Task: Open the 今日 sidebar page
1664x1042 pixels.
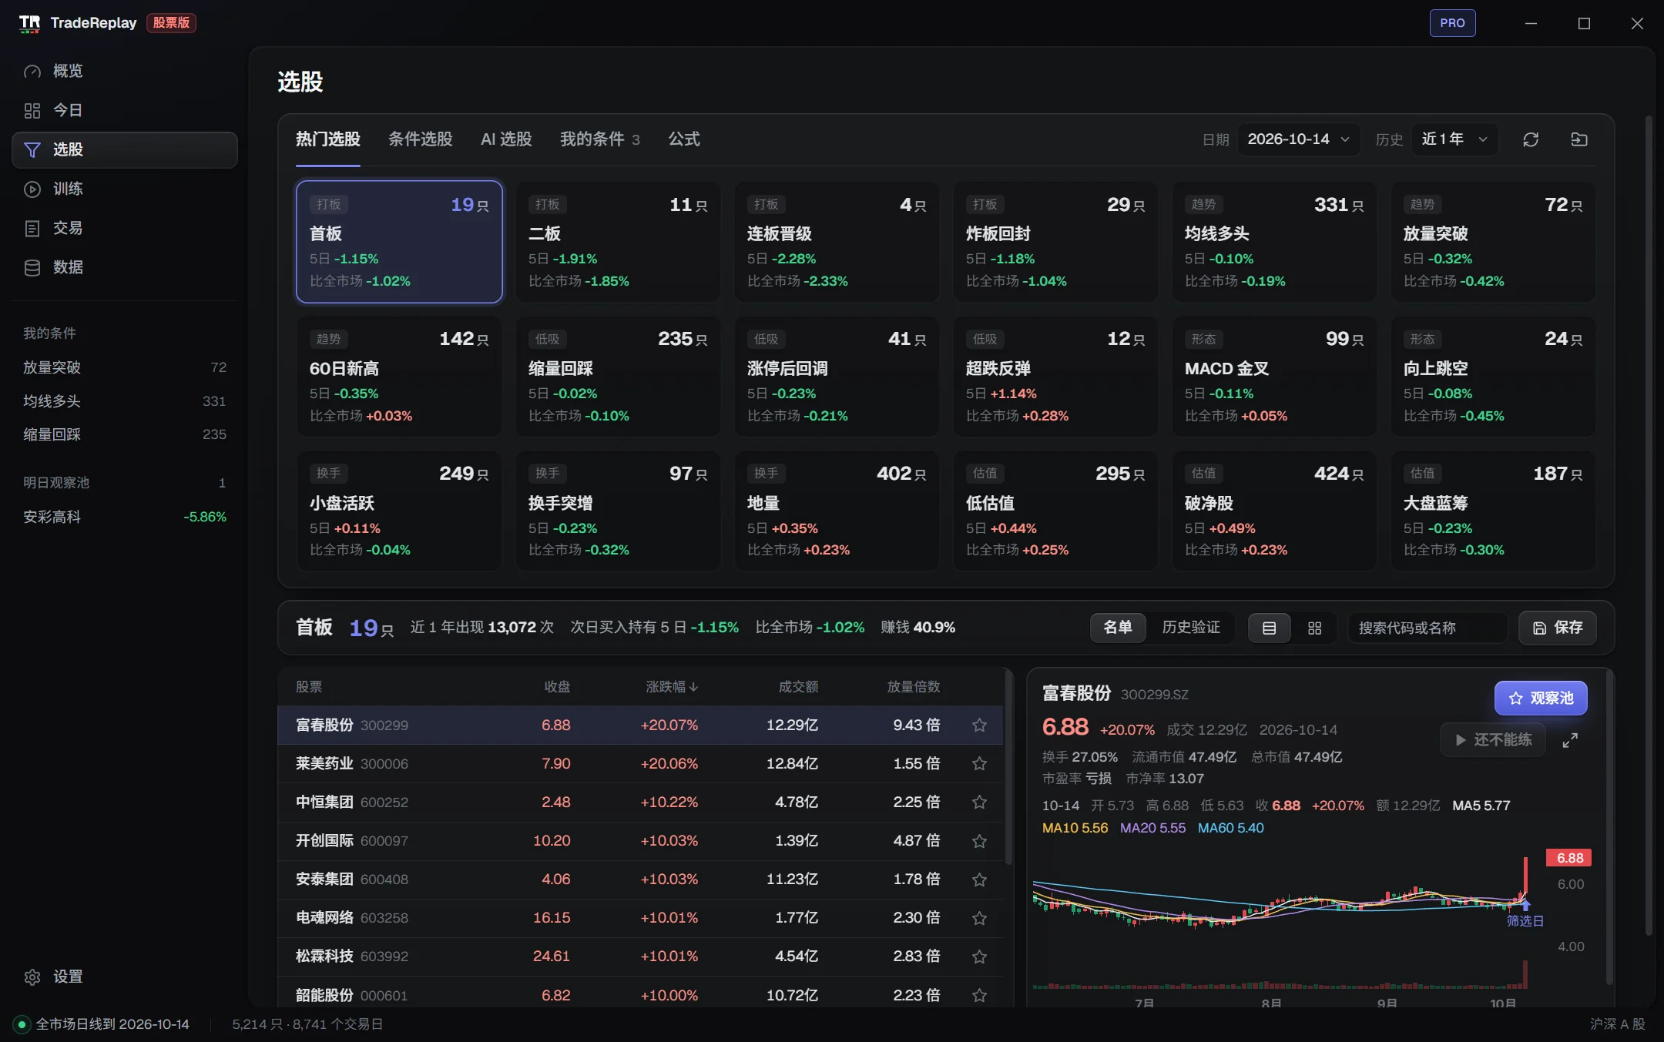Action: pyautogui.click(x=124, y=110)
